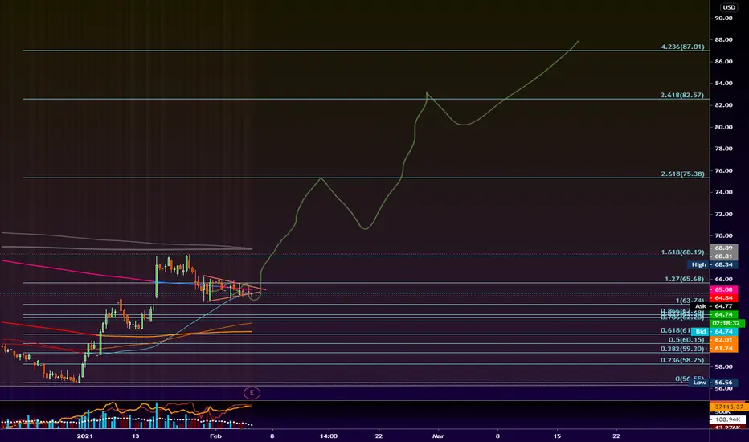Image resolution: width=749 pixels, height=442 pixels.
Task: Click the Ask 64.77 price tag
Action: click(713, 306)
